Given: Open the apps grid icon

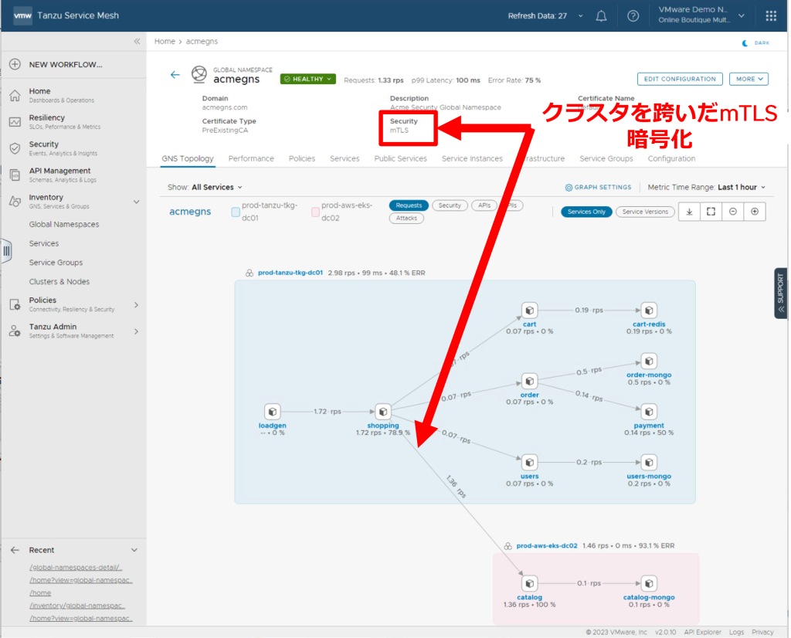Looking at the screenshot, I should pyautogui.click(x=770, y=15).
